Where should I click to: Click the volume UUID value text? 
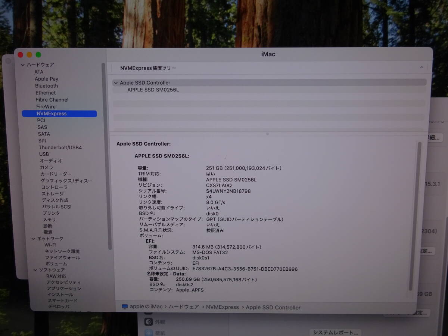245,269
